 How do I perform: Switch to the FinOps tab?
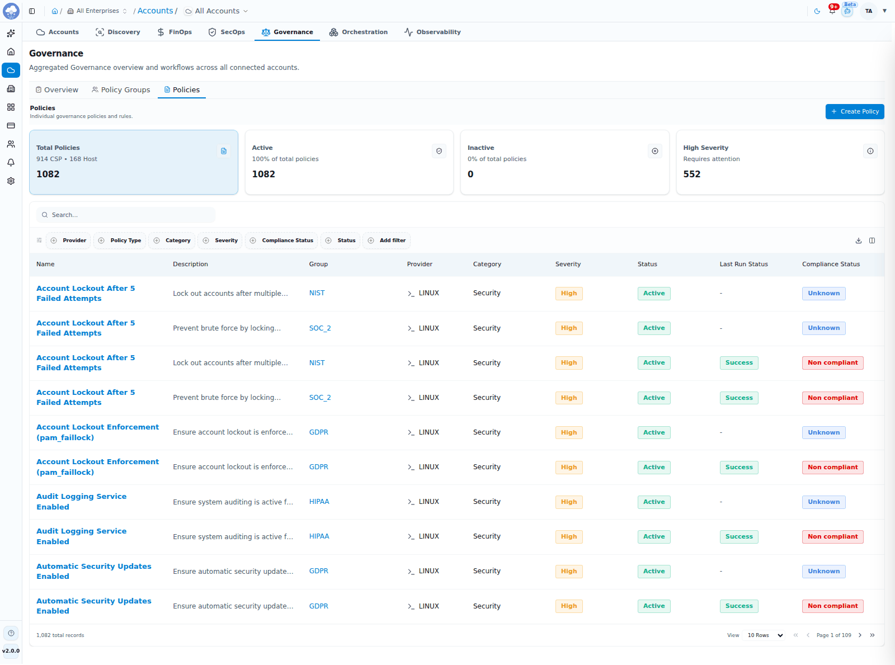click(175, 32)
